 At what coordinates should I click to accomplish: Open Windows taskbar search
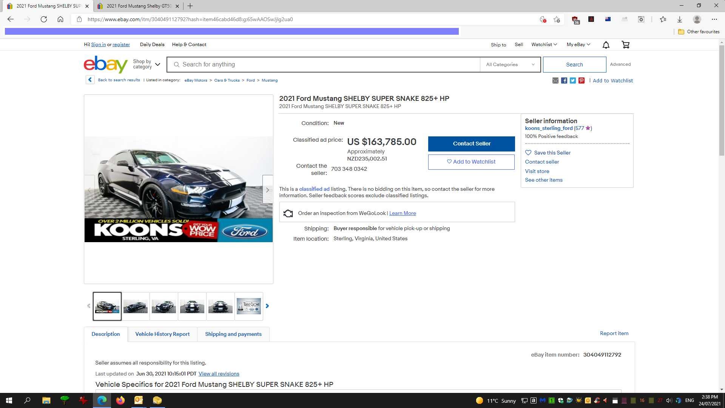(27, 400)
